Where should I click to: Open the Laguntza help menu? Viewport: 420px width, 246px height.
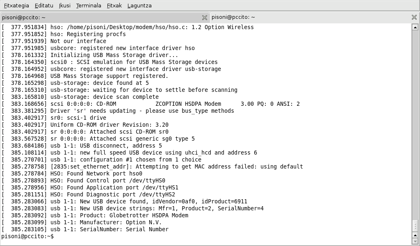(x=139, y=6)
